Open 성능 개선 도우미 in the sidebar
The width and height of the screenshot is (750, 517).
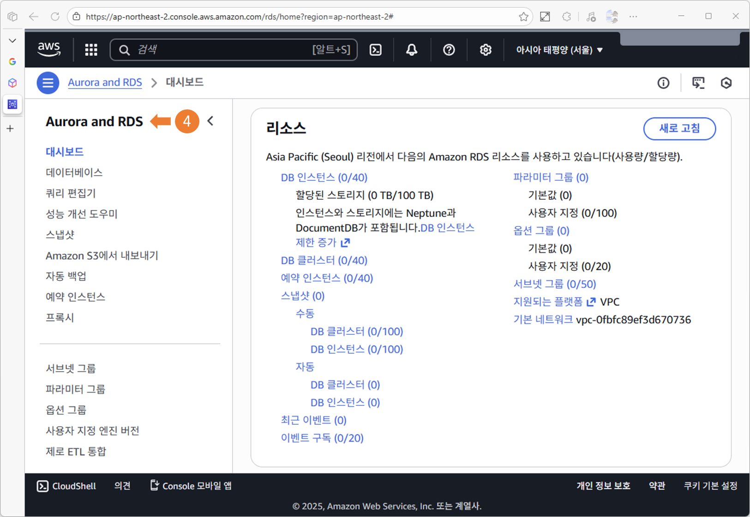point(82,214)
